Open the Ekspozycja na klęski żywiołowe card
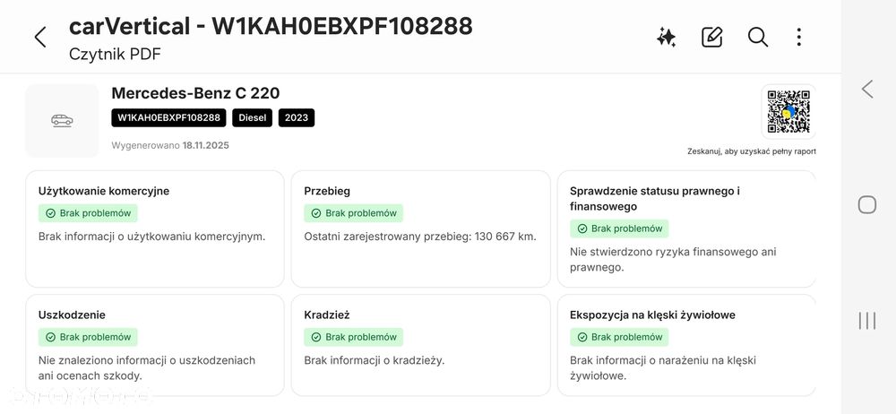 pyautogui.click(x=686, y=345)
